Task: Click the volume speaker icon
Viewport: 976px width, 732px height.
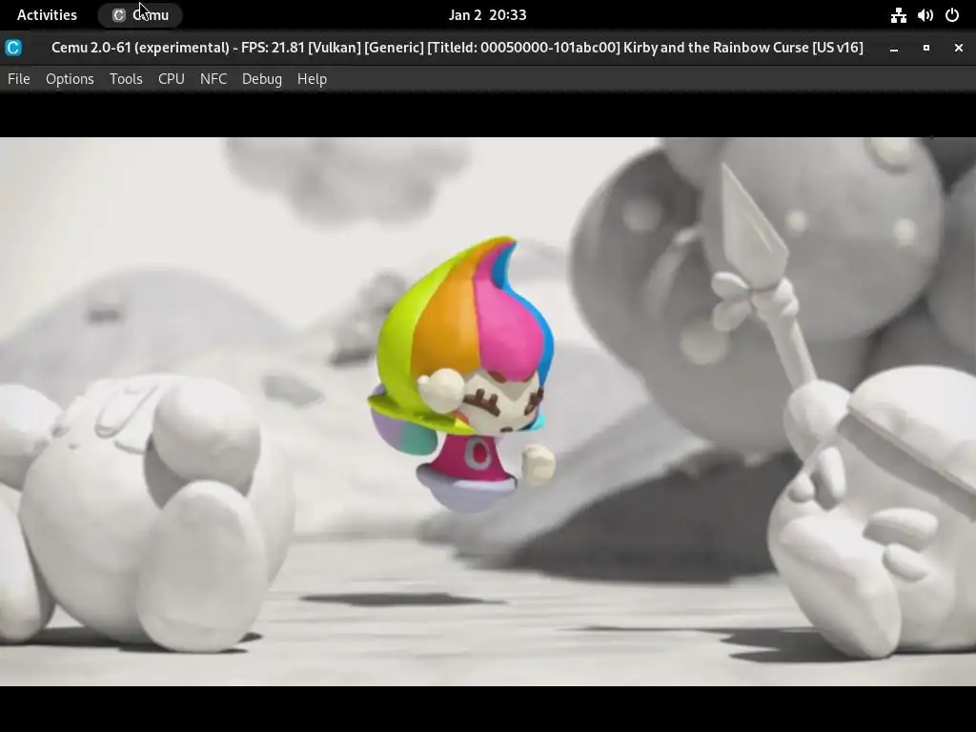Action: click(925, 15)
